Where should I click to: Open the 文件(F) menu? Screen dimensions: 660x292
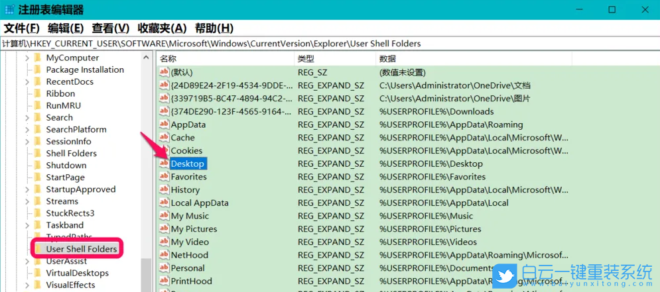pos(22,28)
